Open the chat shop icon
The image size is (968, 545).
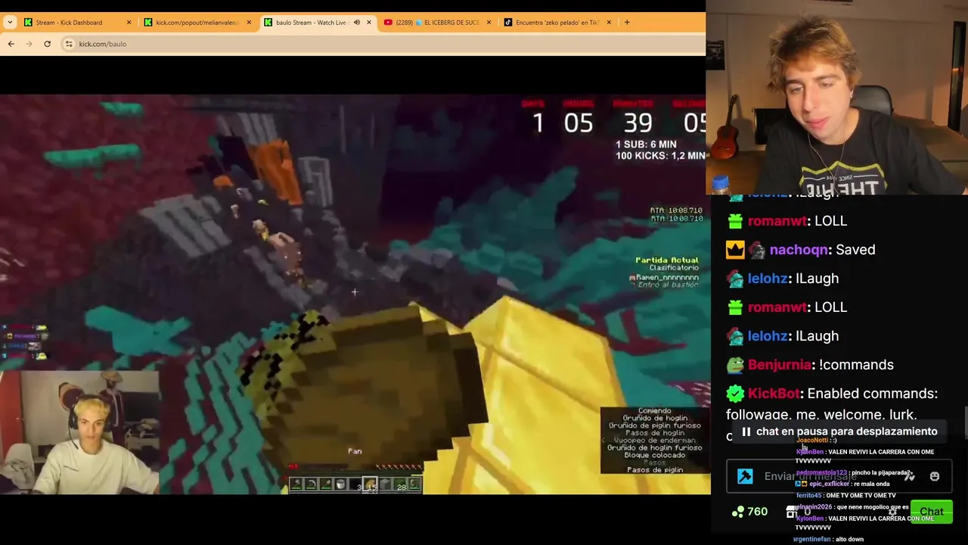[x=791, y=512]
